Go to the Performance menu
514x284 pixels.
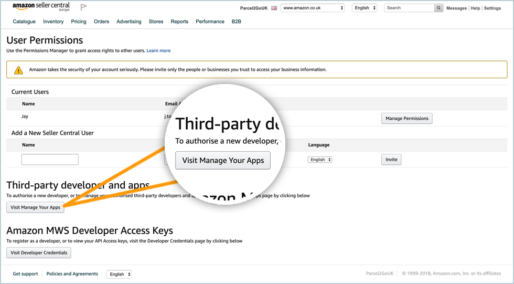click(210, 22)
